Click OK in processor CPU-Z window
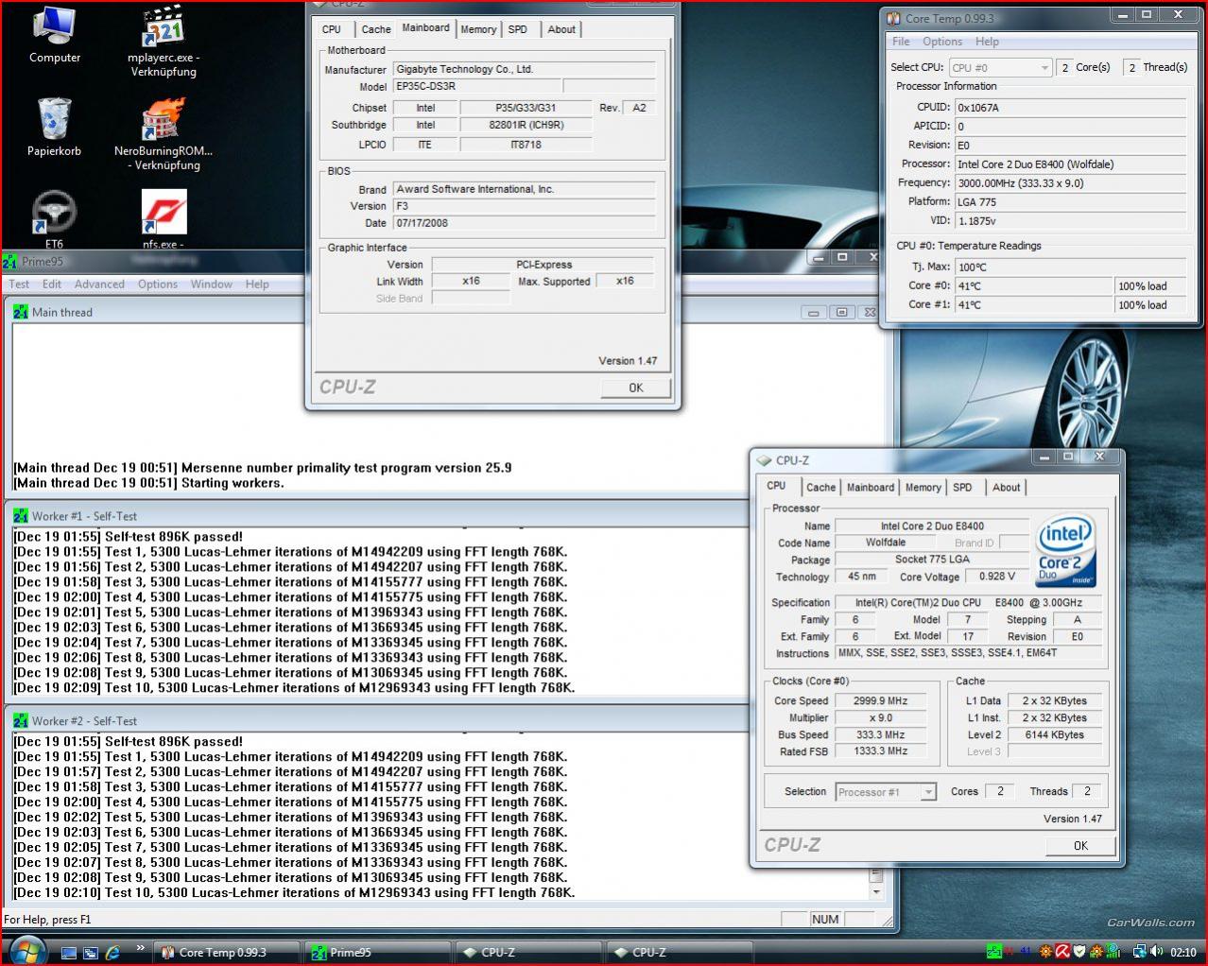1208x966 pixels. tap(1080, 846)
